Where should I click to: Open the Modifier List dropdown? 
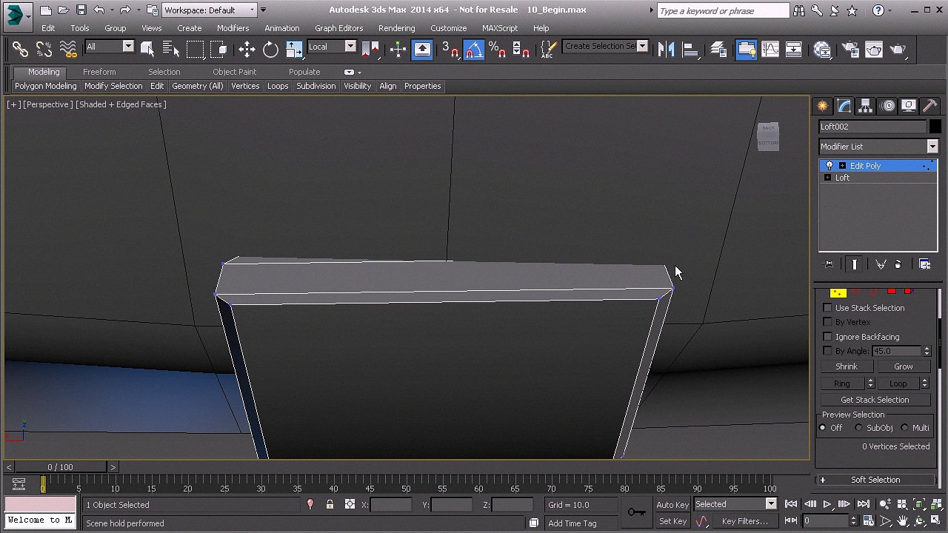point(878,147)
